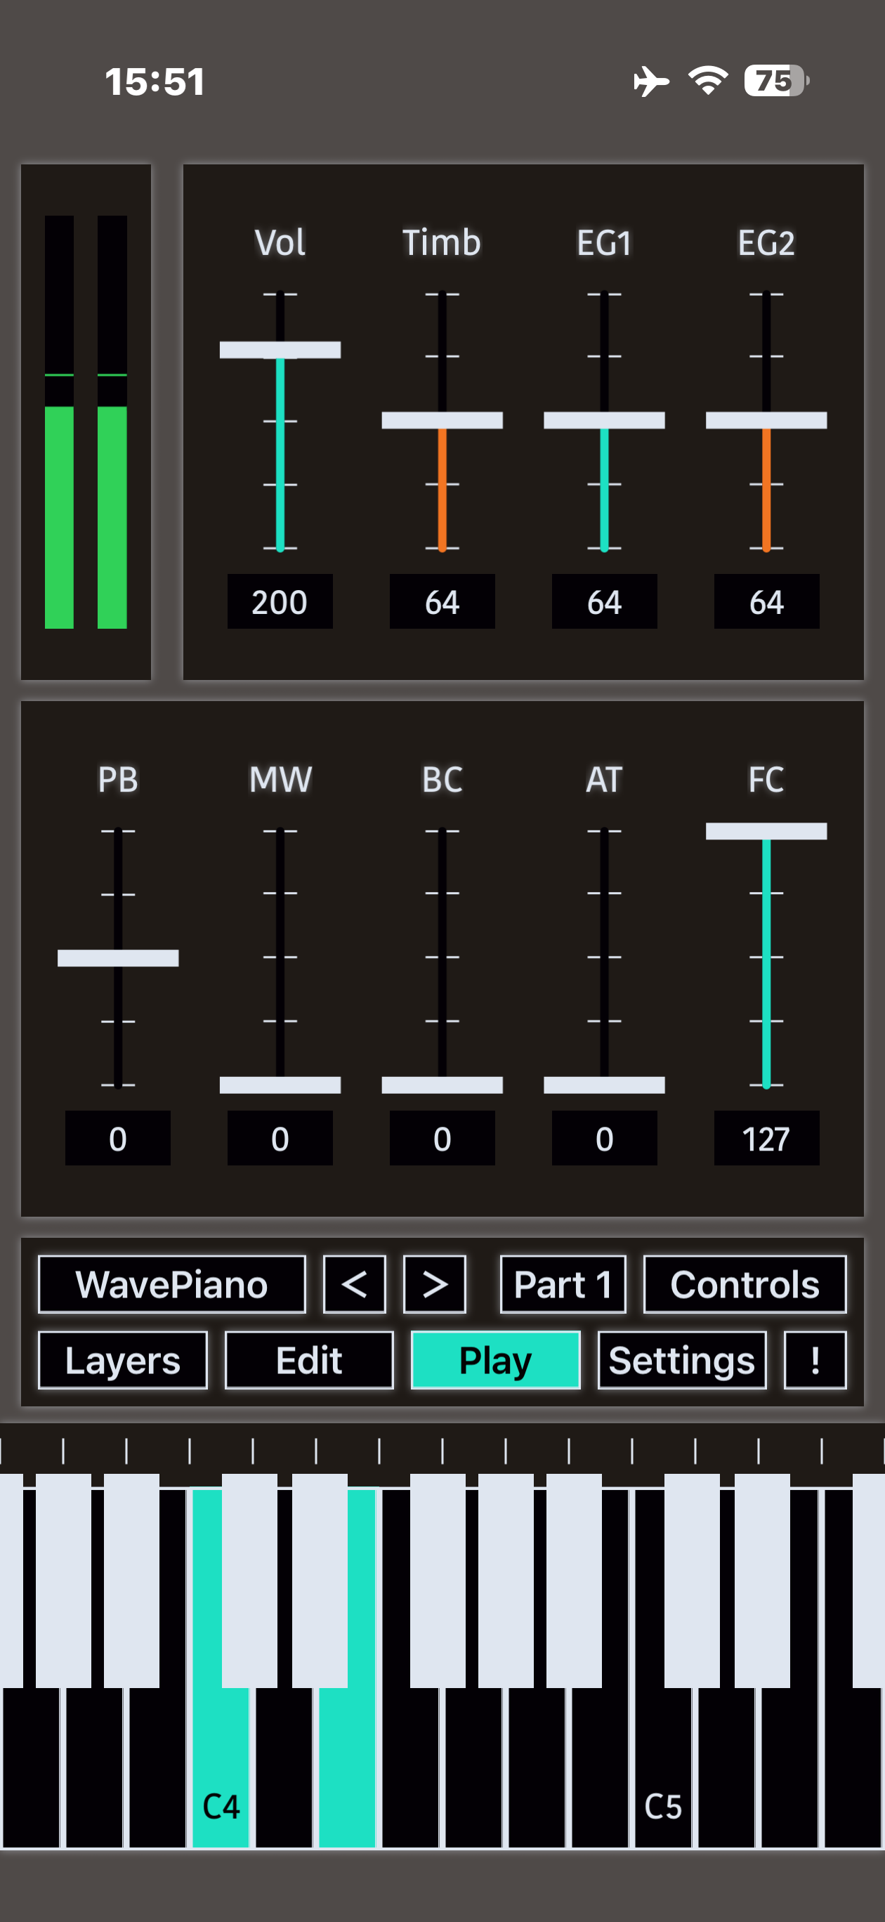Click the right channel level meter
This screenshot has width=885, height=1922.
(112, 422)
